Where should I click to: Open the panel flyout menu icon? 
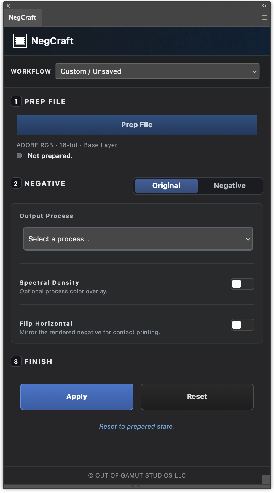tap(265, 18)
